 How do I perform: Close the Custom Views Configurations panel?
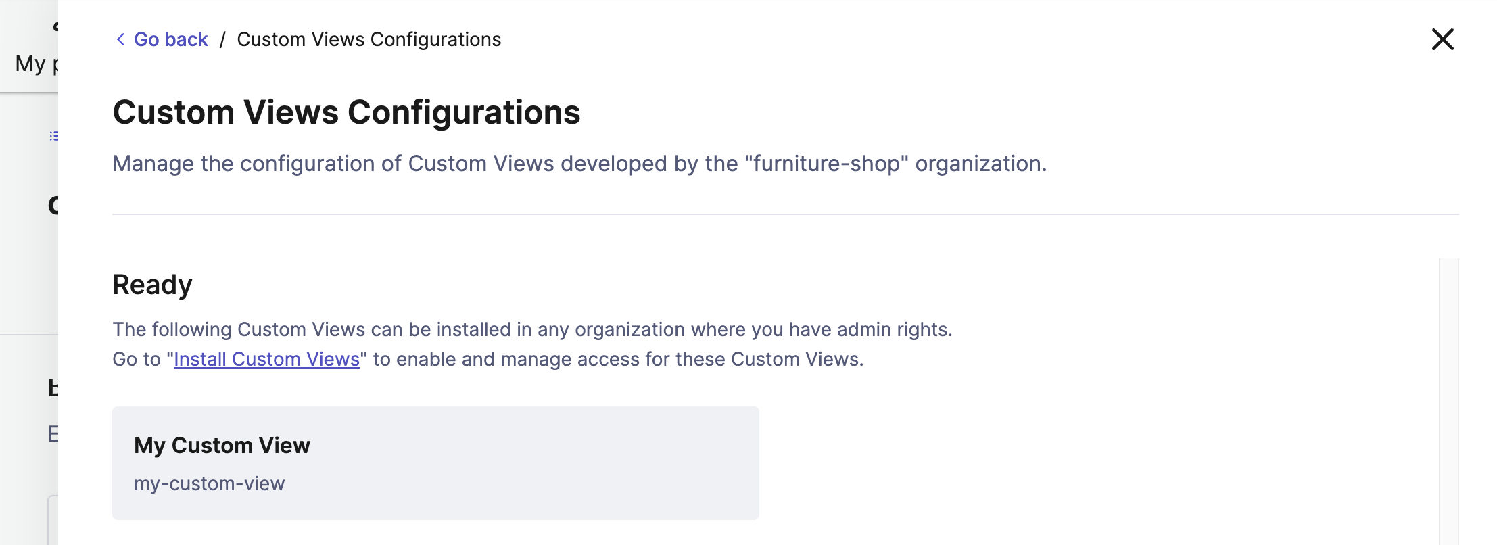pos(1442,39)
